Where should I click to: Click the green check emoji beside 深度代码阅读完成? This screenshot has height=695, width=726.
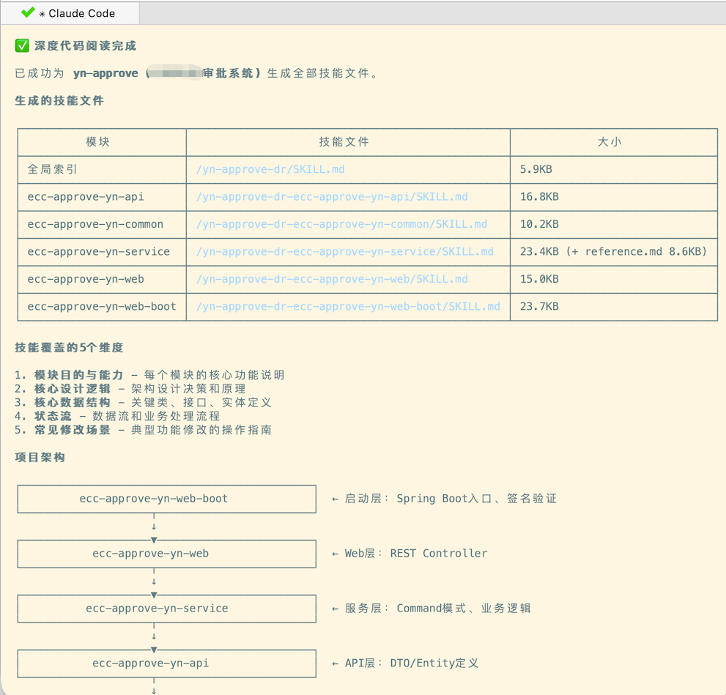22,46
